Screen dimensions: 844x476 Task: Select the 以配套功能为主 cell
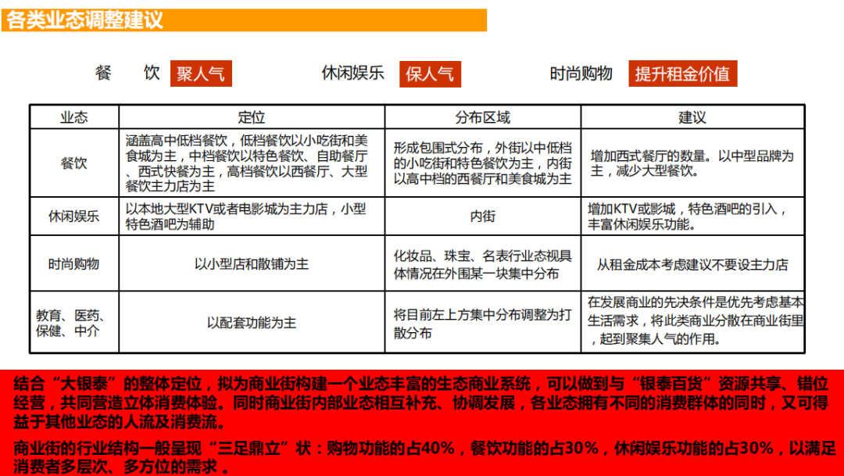(x=252, y=322)
